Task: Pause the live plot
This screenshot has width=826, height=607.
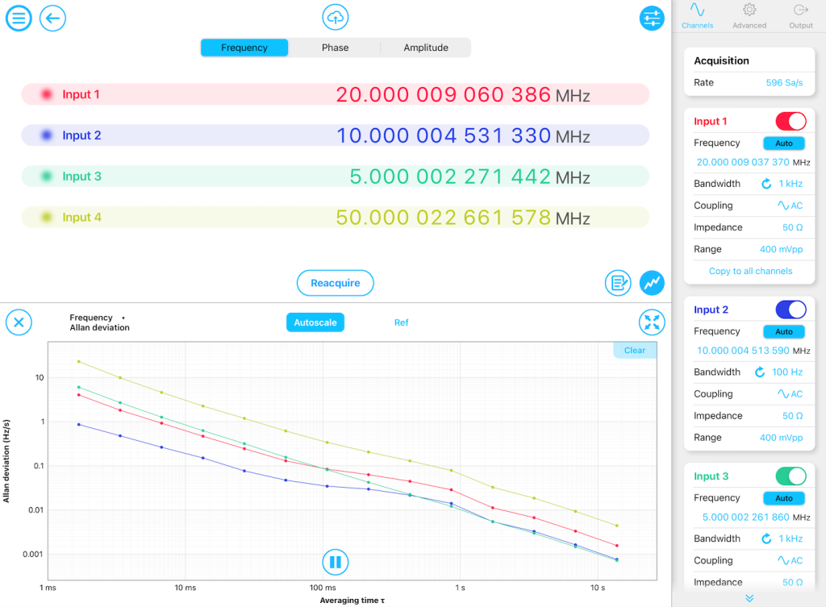Action: pyautogui.click(x=335, y=562)
